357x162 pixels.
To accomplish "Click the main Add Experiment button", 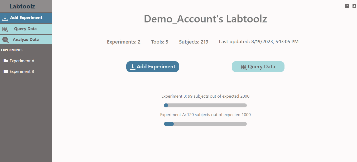I will point(153,66).
